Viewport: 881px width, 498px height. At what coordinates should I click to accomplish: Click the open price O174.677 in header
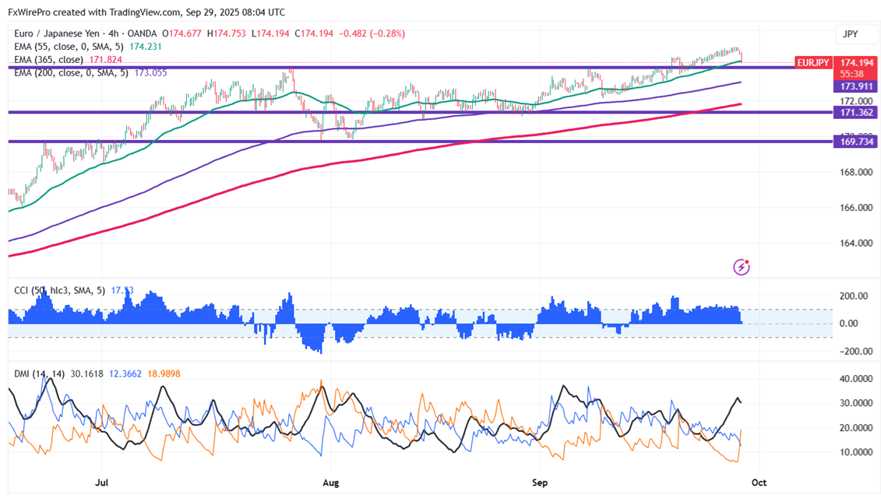[181, 33]
